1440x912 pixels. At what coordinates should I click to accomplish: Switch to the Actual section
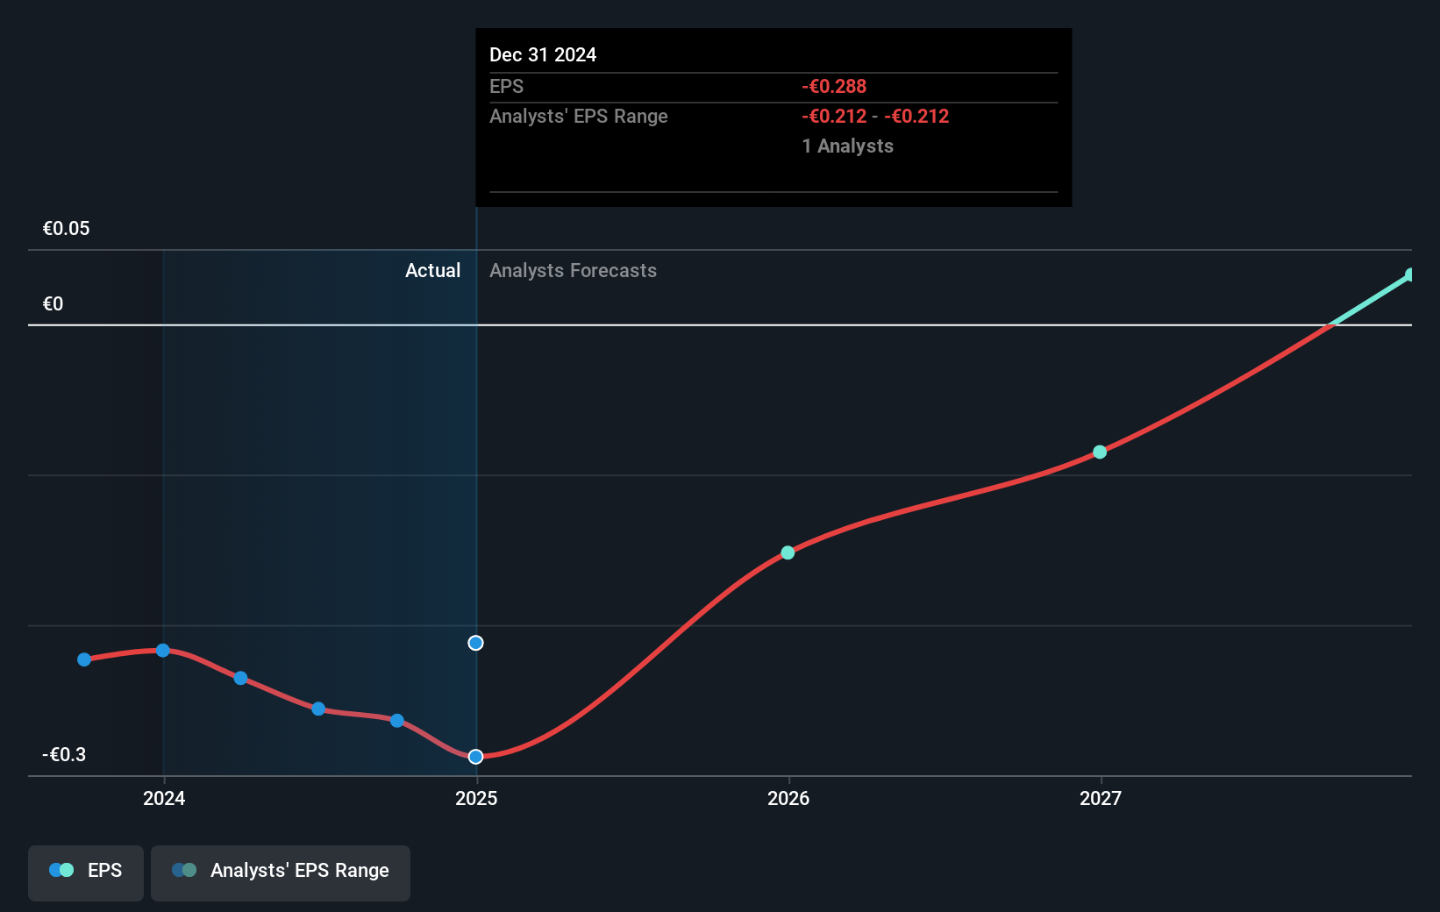coord(432,270)
